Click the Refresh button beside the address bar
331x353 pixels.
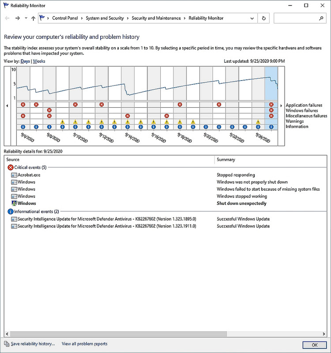tap(263, 18)
